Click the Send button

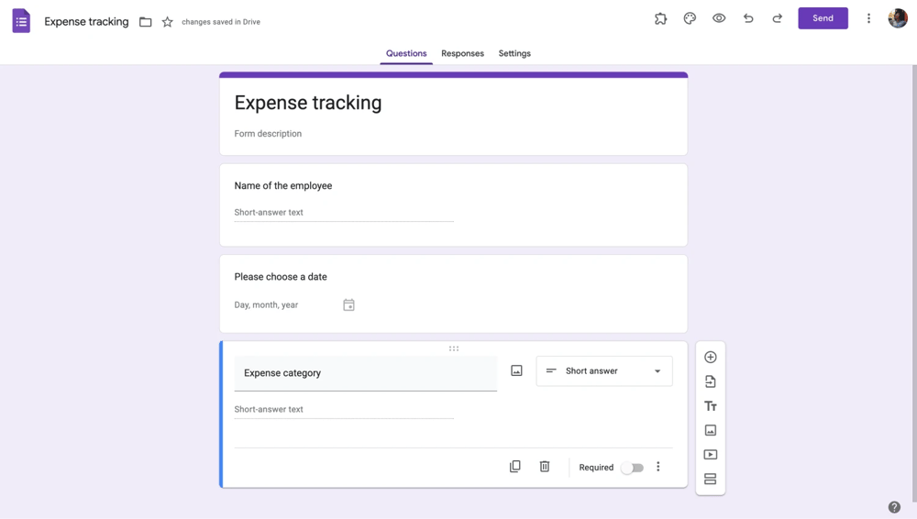pyautogui.click(x=823, y=18)
